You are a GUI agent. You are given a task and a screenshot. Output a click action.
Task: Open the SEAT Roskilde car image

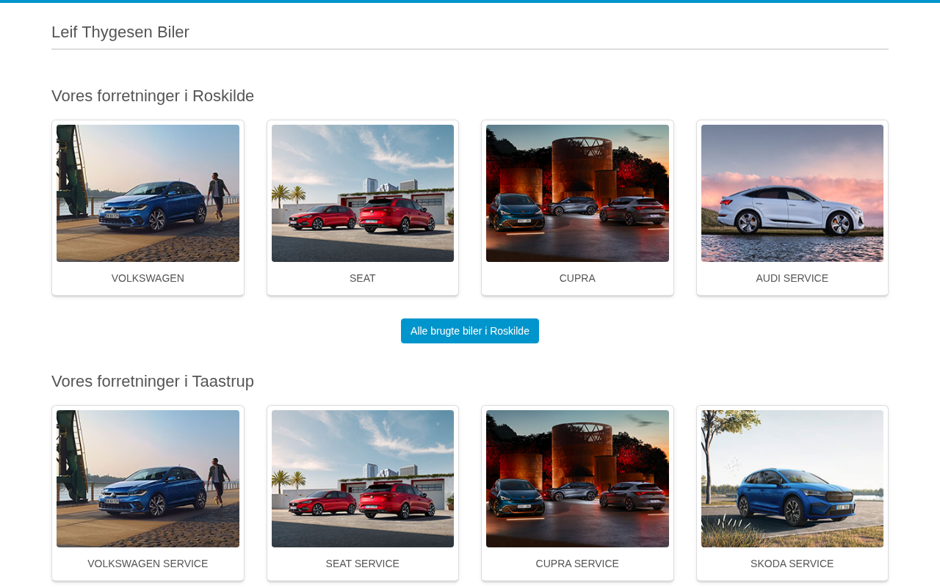tap(363, 193)
